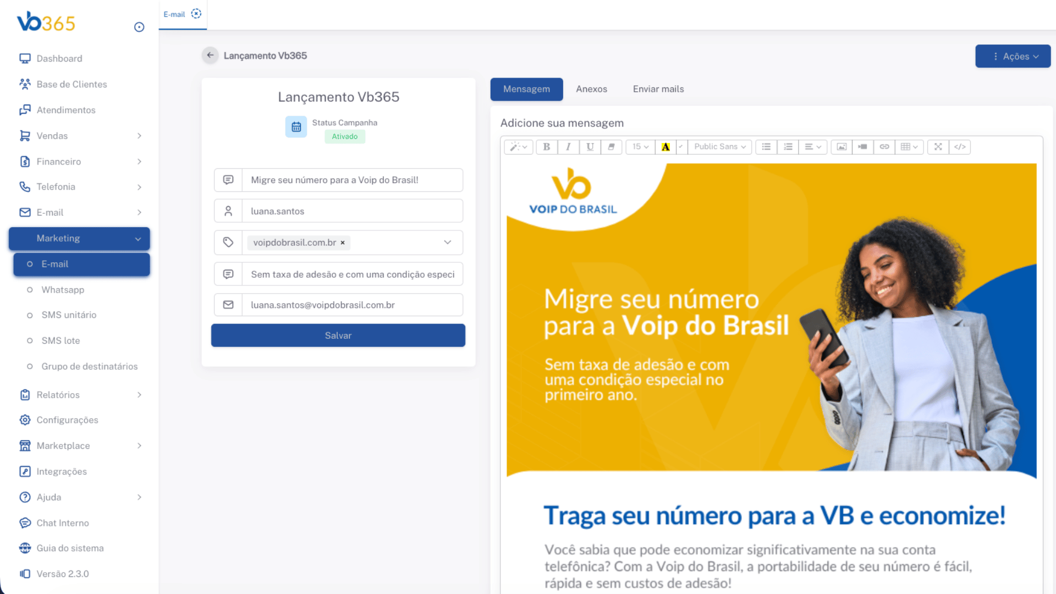This screenshot has height=594, width=1056.
Task: Expand the Vendas sidebar menu
Action: click(79, 136)
